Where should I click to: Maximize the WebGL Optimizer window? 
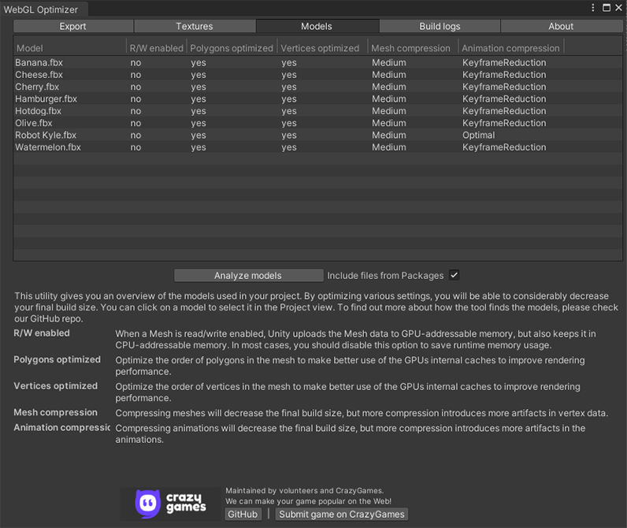point(607,8)
